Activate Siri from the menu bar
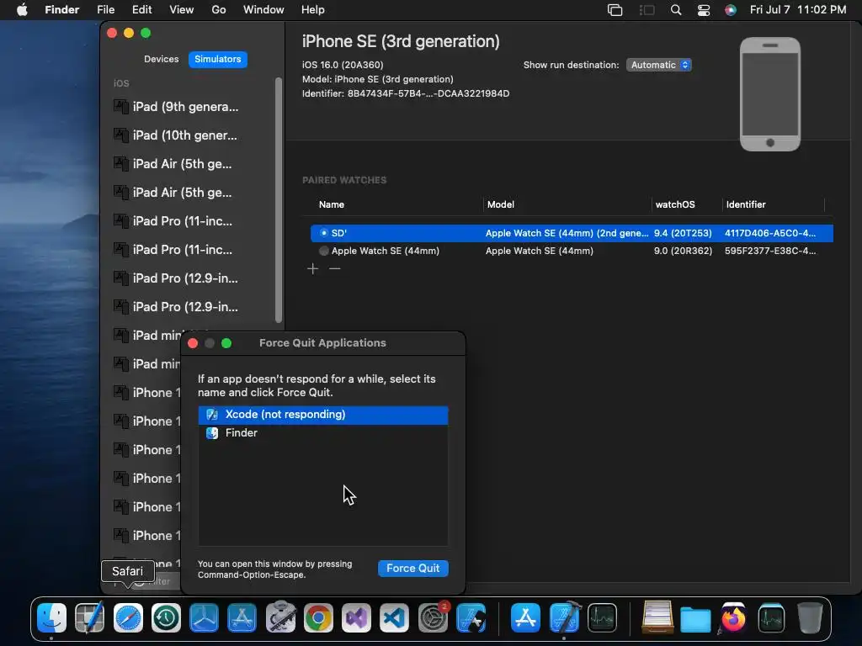 pos(730,10)
